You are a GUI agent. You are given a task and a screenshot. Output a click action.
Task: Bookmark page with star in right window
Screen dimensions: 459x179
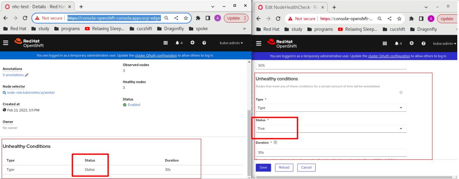[399, 19]
